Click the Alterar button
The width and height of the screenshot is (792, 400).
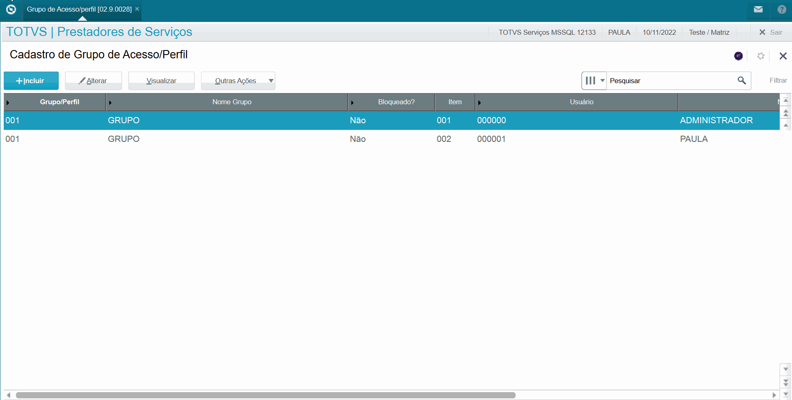pyautogui.click(x=94, y=81)
